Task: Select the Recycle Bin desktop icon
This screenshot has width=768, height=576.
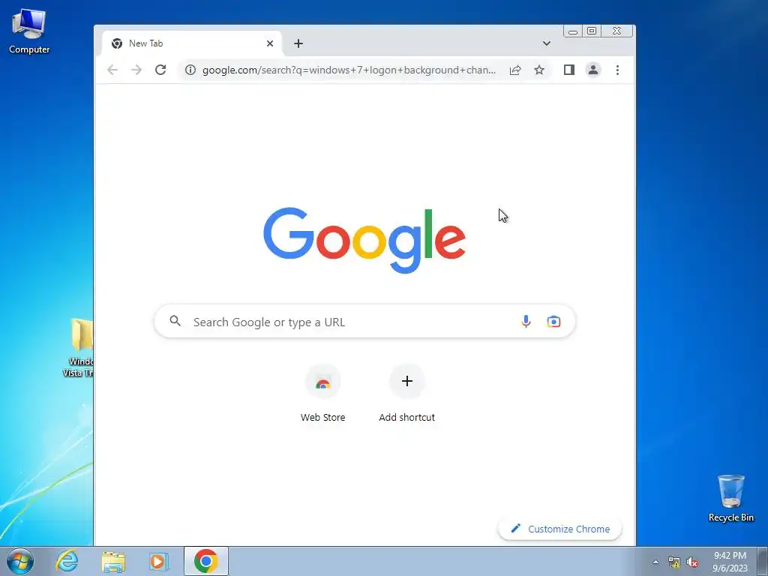Action: [730, 498]
